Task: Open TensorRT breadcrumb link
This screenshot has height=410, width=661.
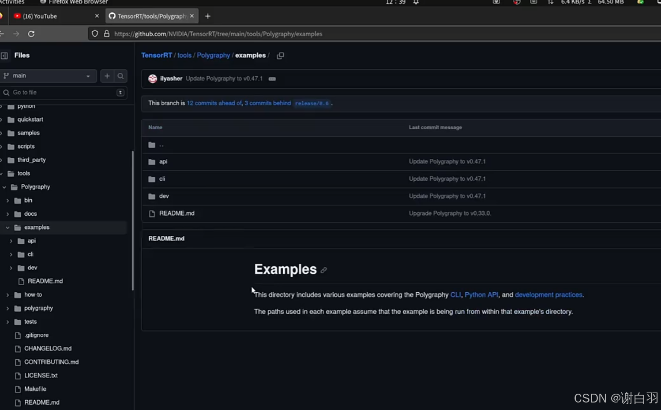Action: point(157,56)
